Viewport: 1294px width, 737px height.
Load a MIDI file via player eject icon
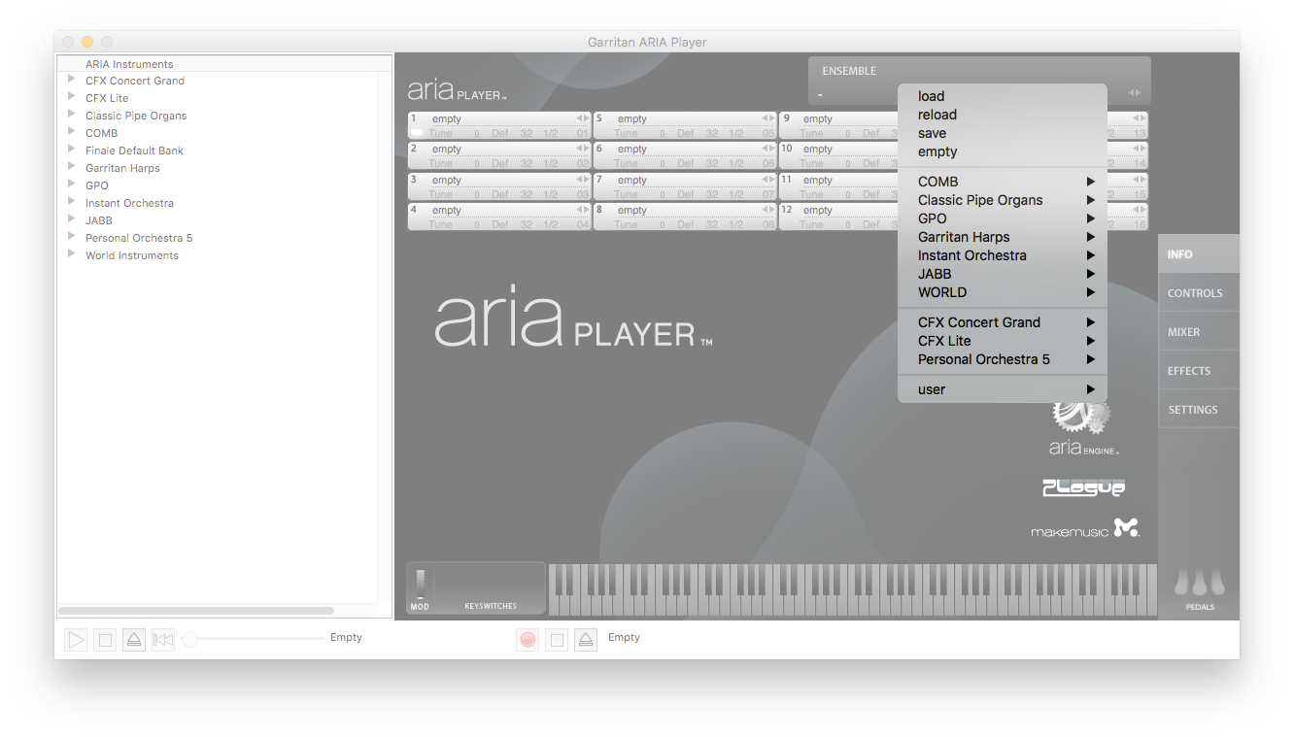click(134, 640)
